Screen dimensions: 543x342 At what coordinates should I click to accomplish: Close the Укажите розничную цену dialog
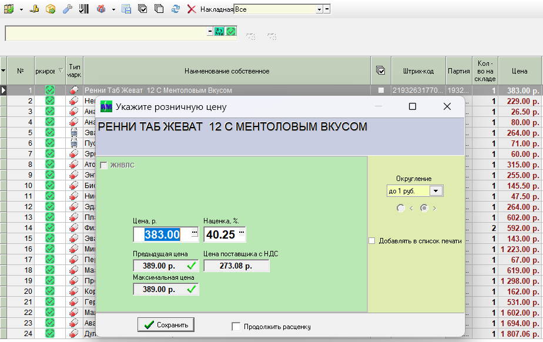[x=447, y=106]
